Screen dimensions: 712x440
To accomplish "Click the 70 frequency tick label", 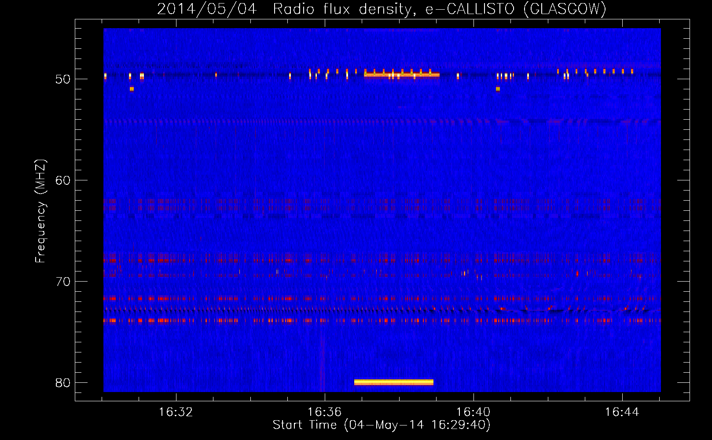I will pyautogui.click(x=63, y=282).
